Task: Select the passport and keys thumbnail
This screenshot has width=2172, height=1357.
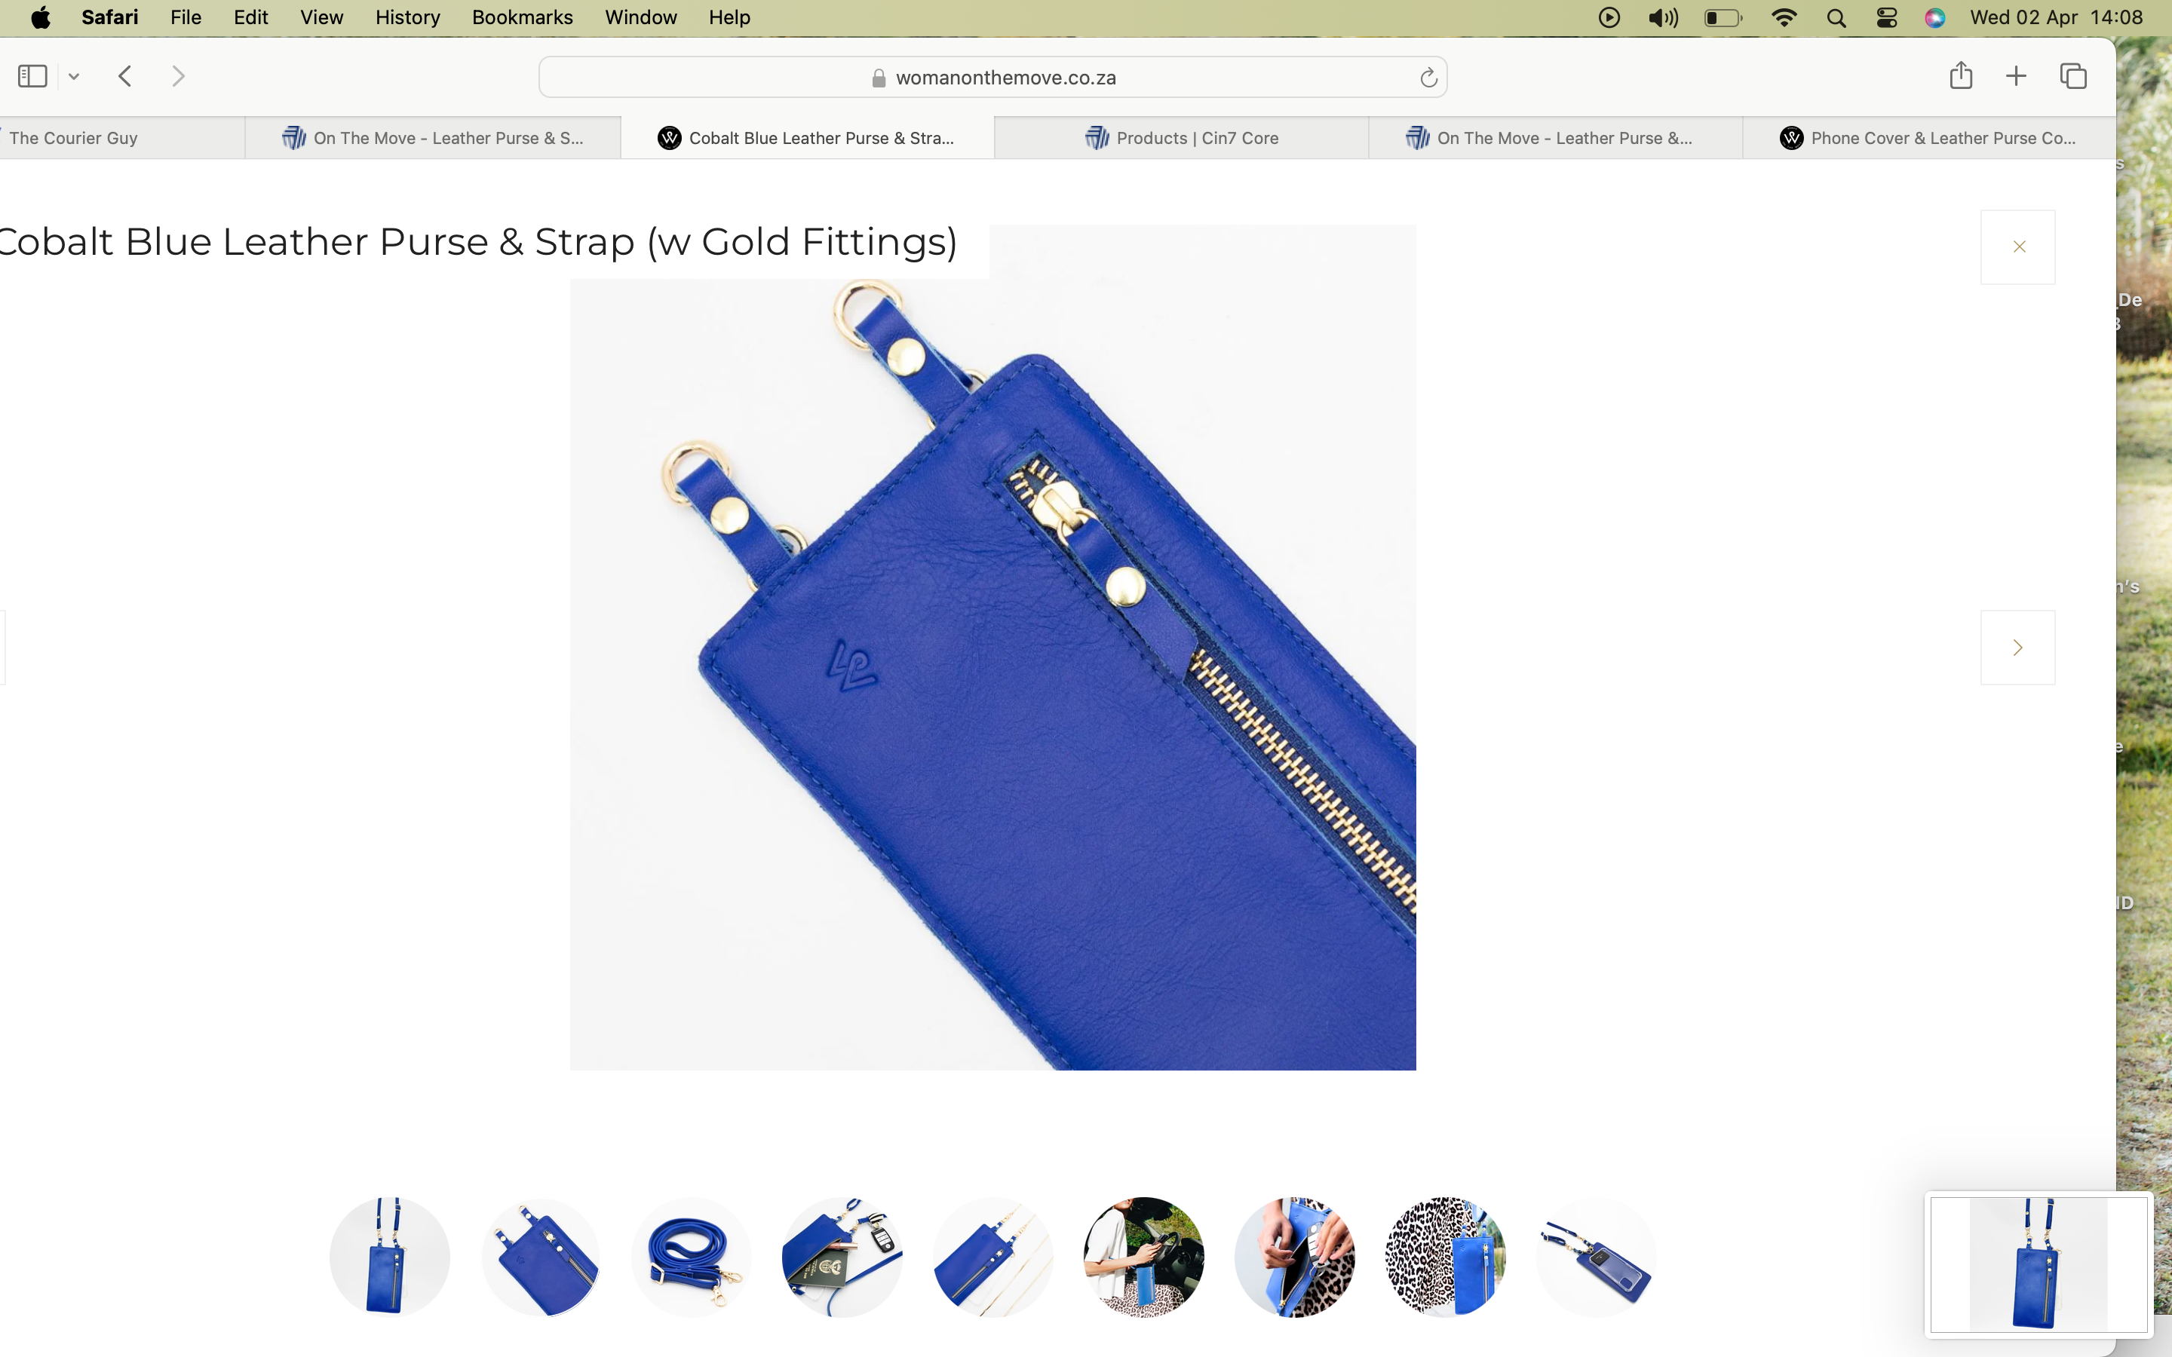Action: coord(842,1257)
